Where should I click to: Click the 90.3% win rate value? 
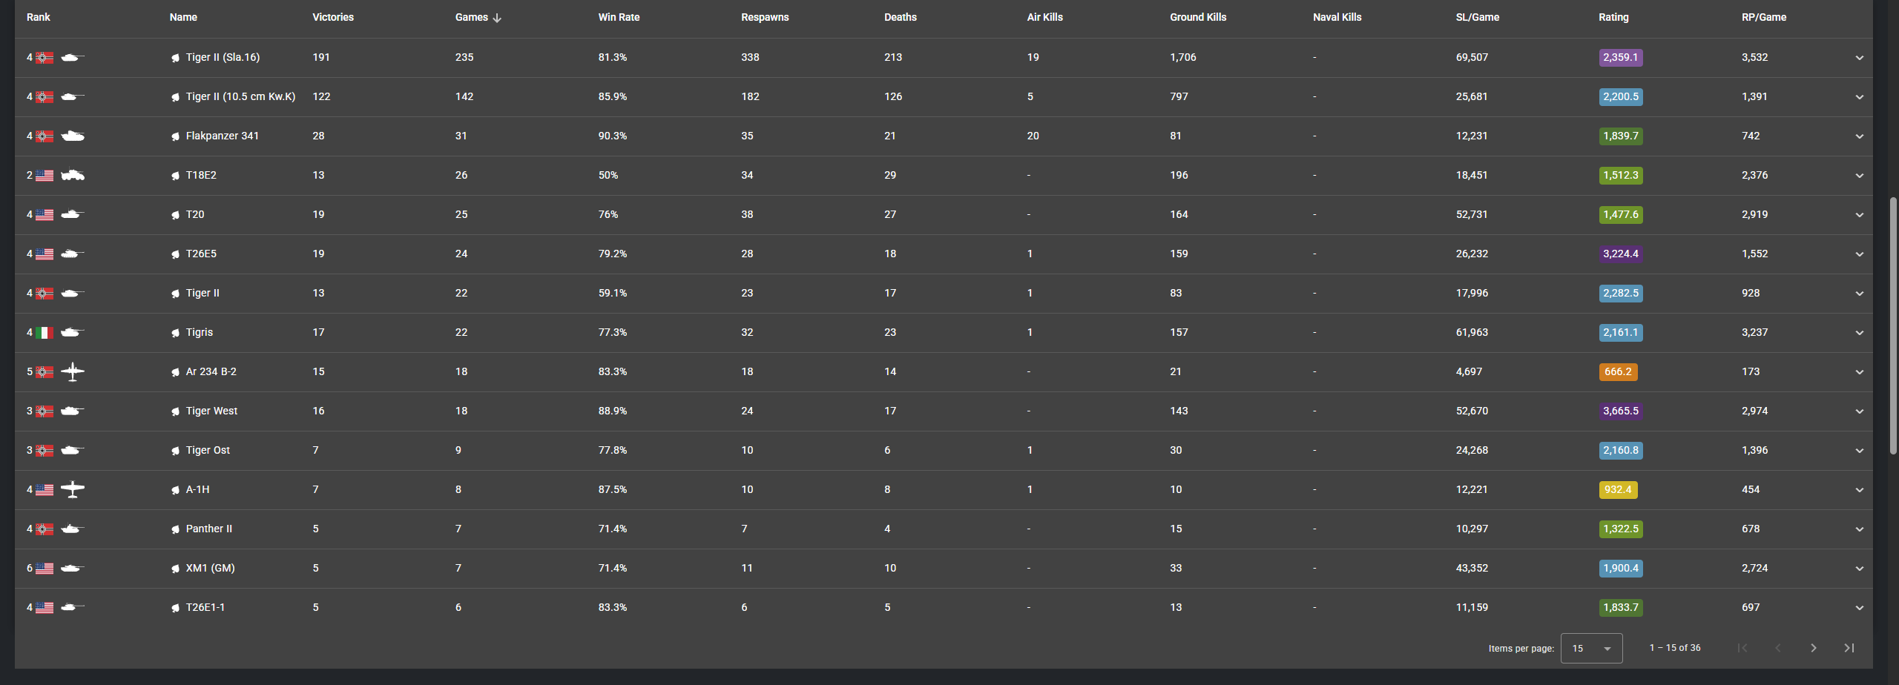(613, 136)
